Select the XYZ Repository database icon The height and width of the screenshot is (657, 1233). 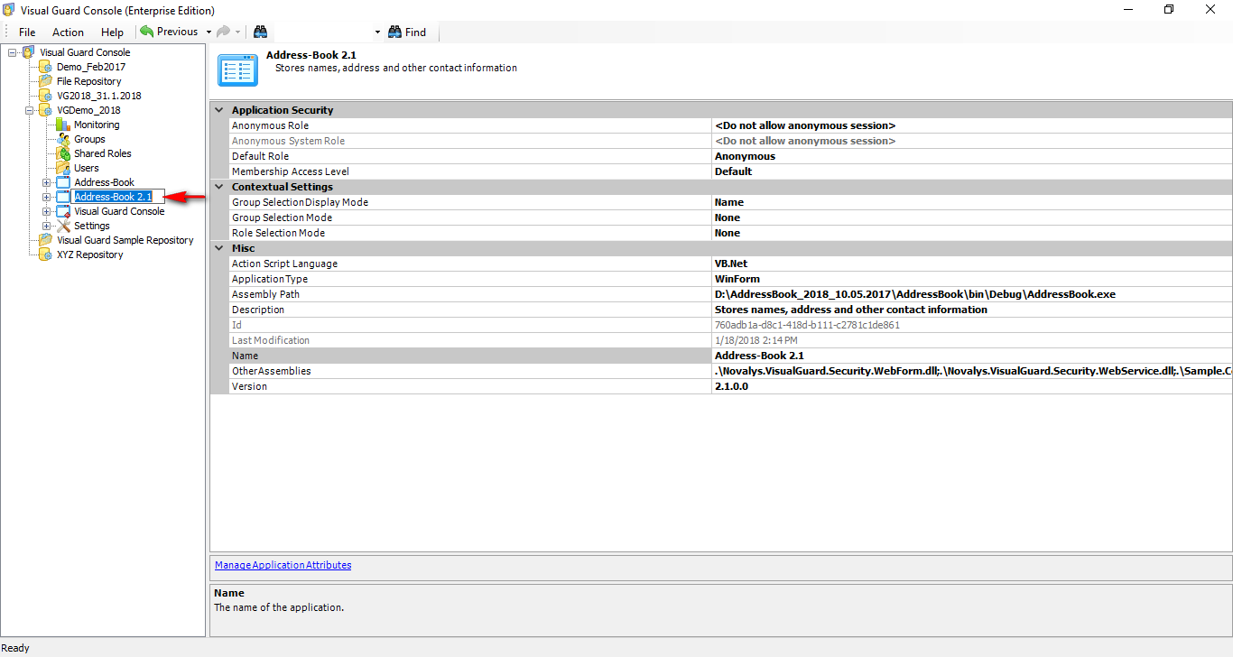coord(45,254)
